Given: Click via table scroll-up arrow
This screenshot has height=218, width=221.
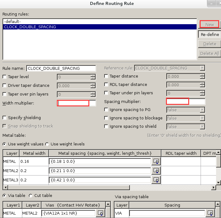Looking at the screenshot, I should click(x=108, y=204).
